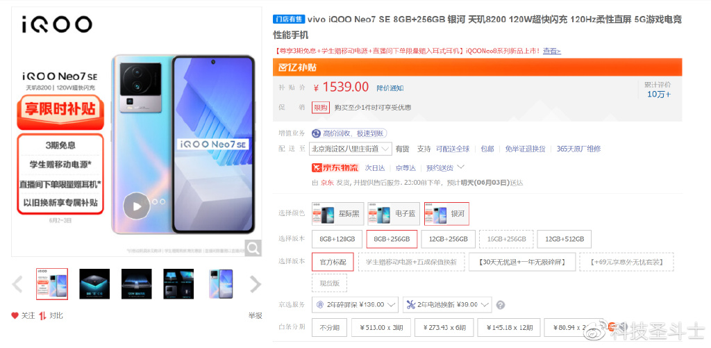
Task: Select second thumbnail with blue chip image
Action: point(94,284)
